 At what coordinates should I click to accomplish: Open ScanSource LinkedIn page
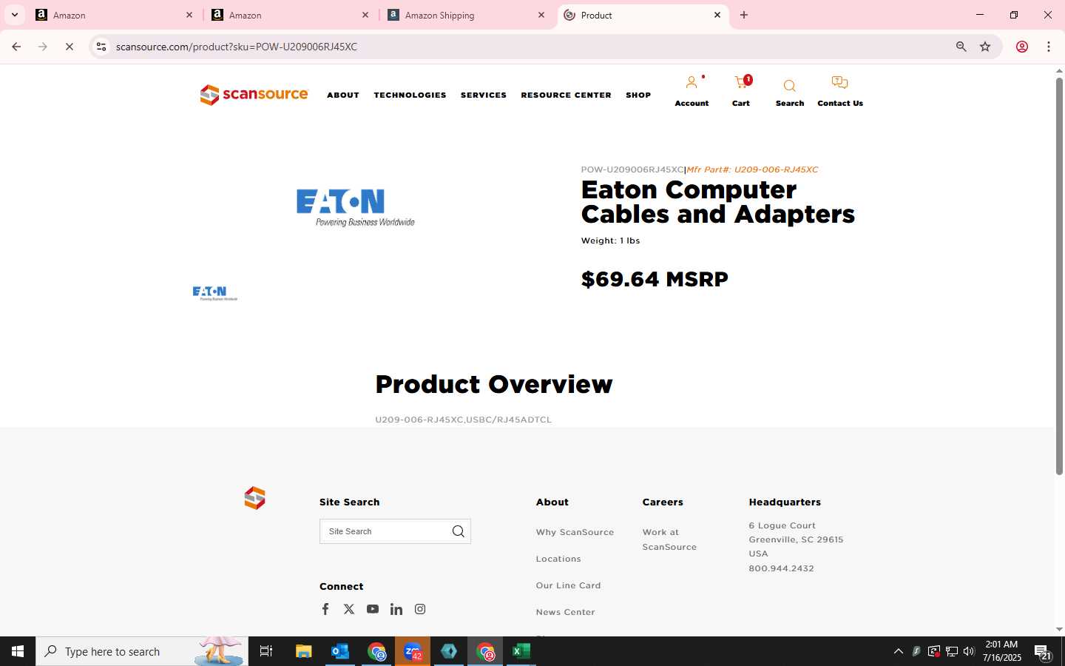(396, 609)
